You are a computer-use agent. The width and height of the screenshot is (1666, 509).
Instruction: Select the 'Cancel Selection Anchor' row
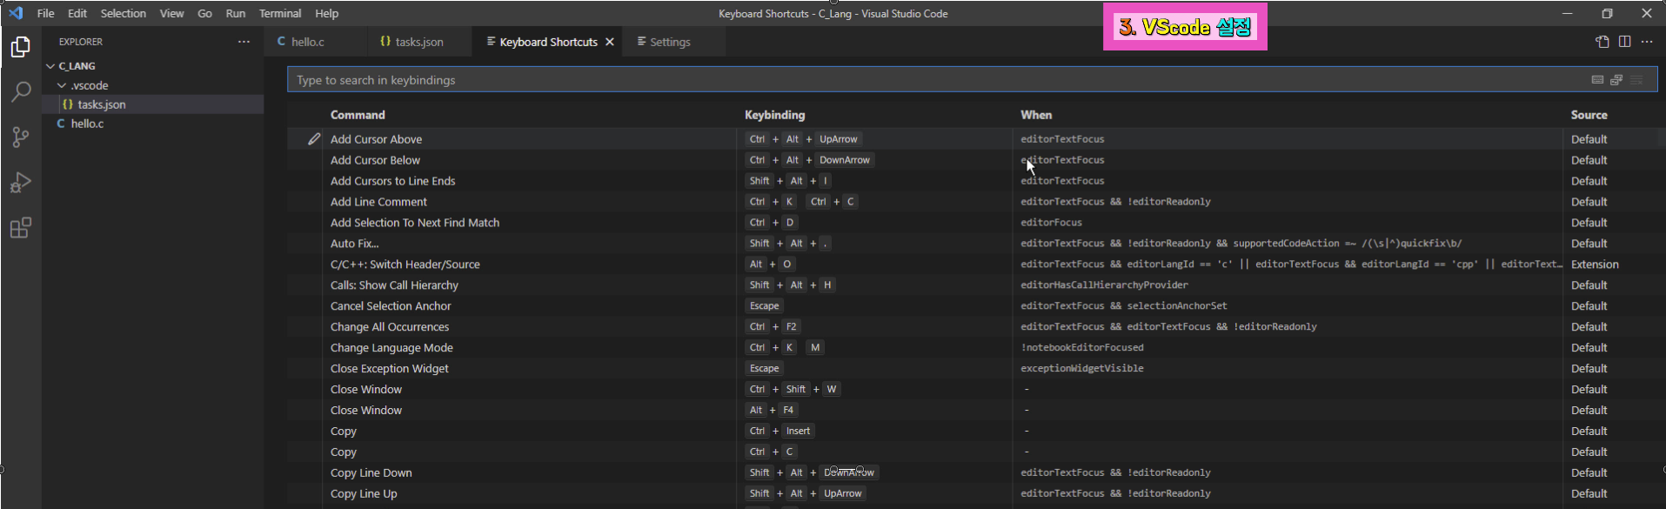[x=976, y=306]
